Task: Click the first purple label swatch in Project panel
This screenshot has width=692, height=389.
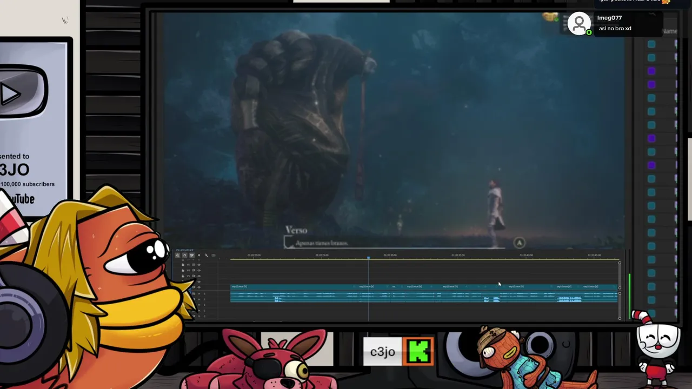Action: tap(651, 71)
